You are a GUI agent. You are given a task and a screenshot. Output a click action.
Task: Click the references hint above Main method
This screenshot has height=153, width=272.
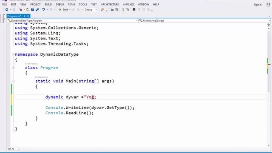(42, 77)
